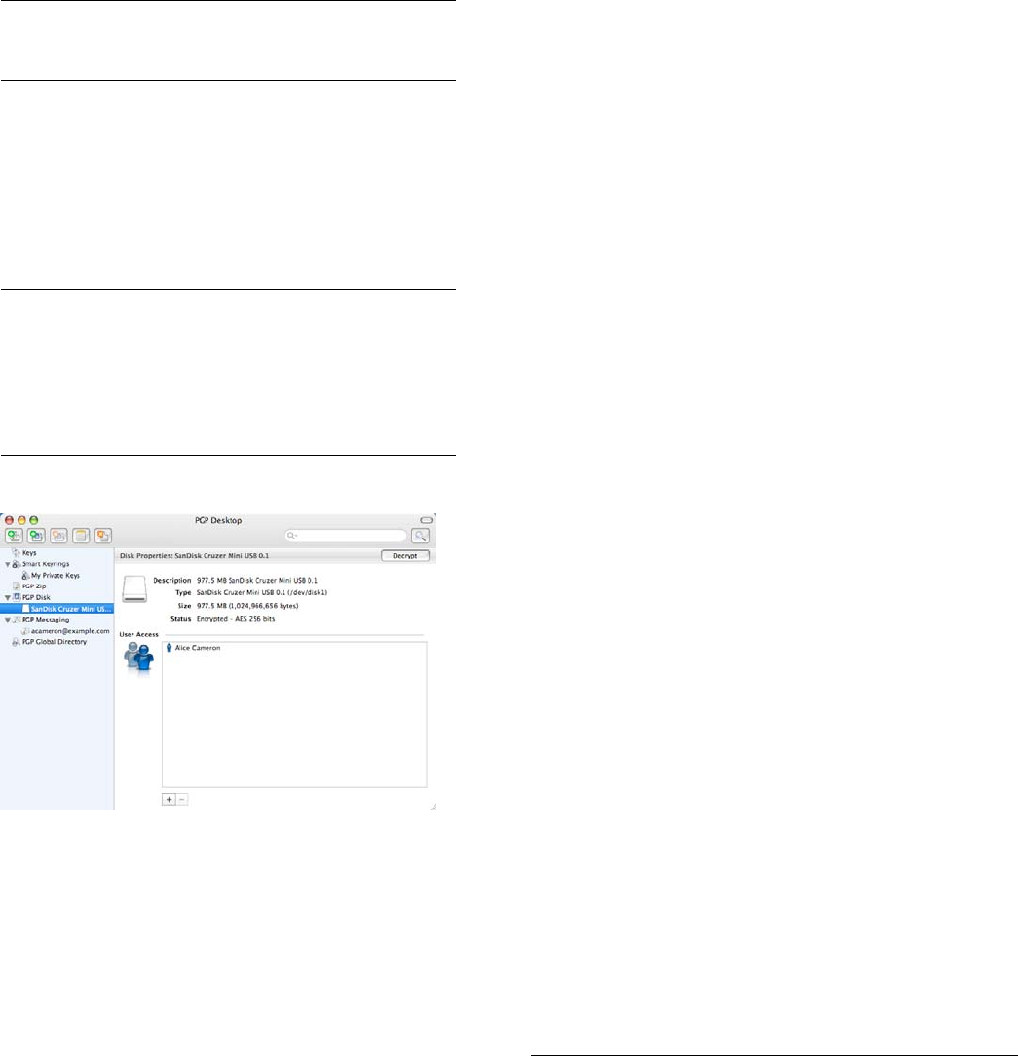Select the SanDisk Cruzer Mini disk entry

57,609
